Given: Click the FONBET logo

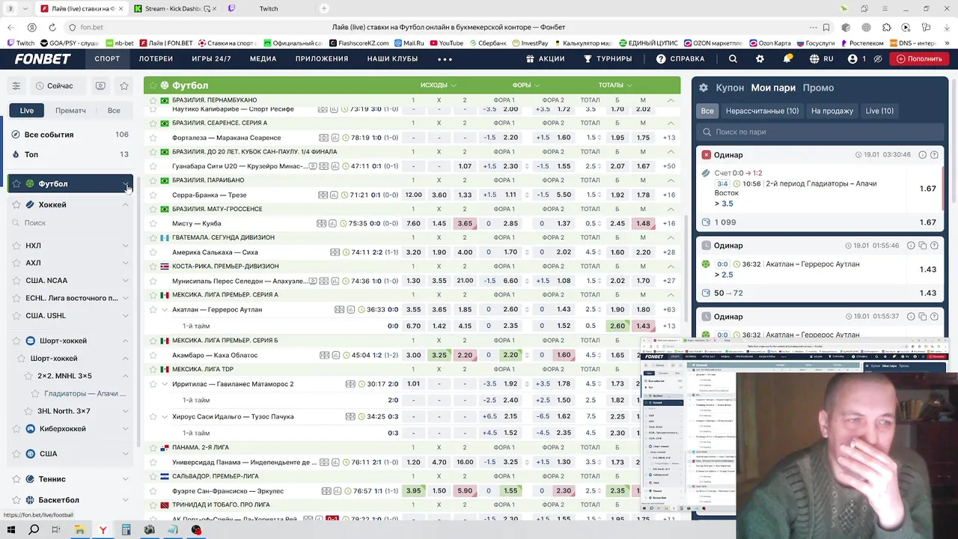Looking at the screenshot, I should (x=43, y=58).
